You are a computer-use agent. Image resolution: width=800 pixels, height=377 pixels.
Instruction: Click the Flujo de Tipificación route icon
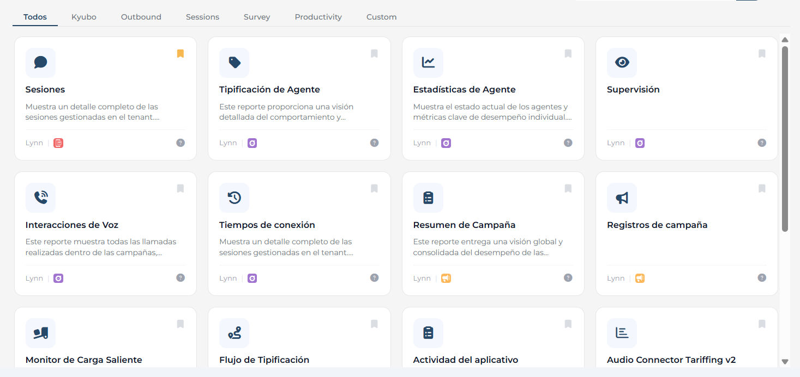point(234,333)
